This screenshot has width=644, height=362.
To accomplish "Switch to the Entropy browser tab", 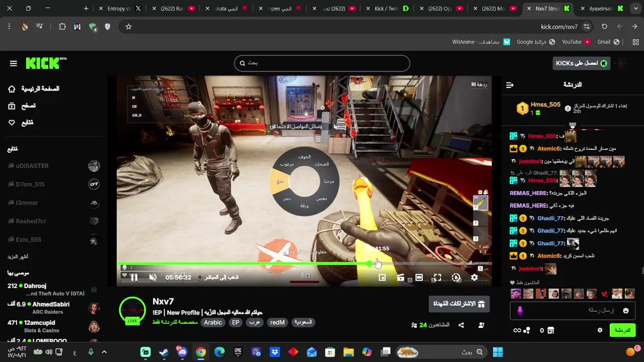I will coord(119,9).
